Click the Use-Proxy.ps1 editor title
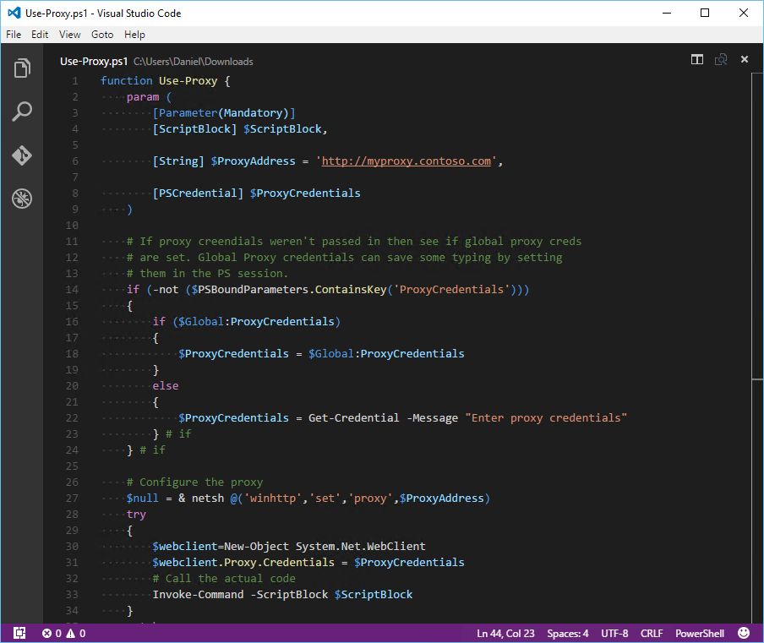764x643 pixels. tap(94, 62)
